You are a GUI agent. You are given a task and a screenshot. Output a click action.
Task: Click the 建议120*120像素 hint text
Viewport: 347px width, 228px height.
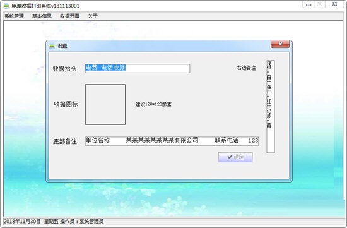pyautogui.click(x=153, y=104)
